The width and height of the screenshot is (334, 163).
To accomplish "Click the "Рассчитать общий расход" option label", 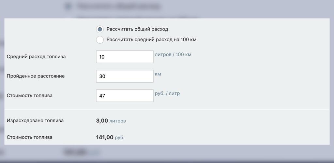I will coord(137,29).
